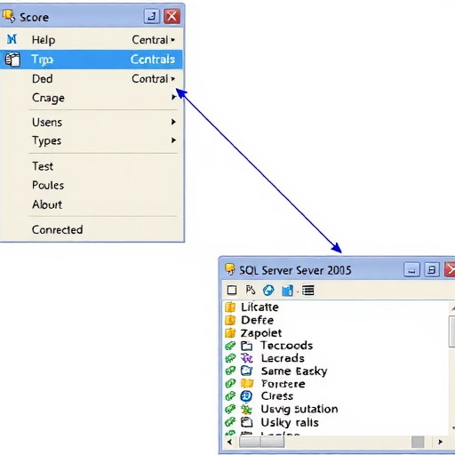Viewport: 455px width, 455px height.
Task: Click the green link icon beside Tecroods
Action: tap(230, 346)
